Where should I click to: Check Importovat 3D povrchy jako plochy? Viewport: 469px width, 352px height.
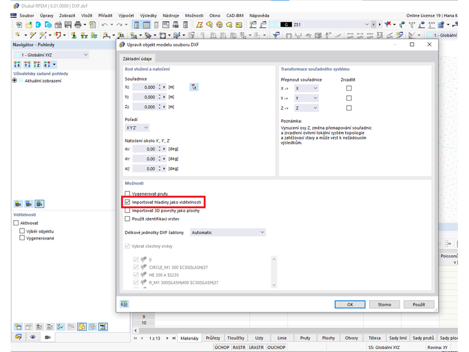coord(127,211)
